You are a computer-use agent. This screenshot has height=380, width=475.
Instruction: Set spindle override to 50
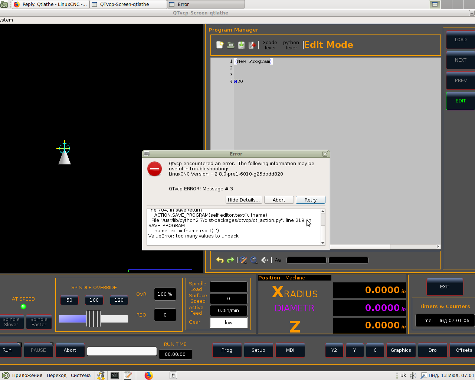point(69,300)
